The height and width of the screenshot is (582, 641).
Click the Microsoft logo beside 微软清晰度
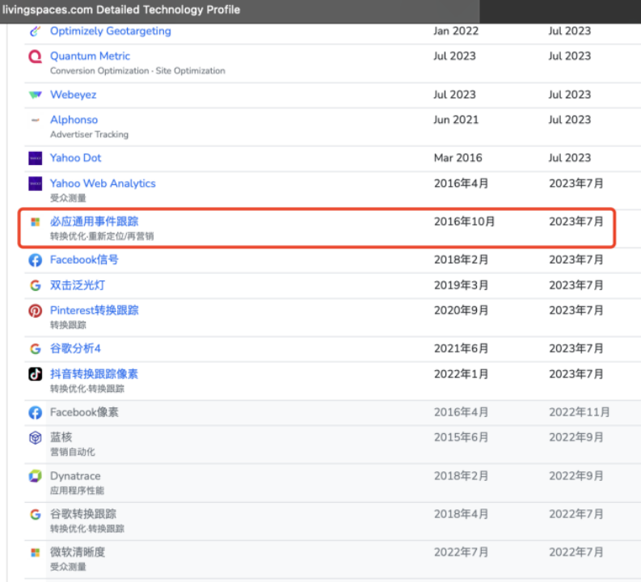point(35,553)
